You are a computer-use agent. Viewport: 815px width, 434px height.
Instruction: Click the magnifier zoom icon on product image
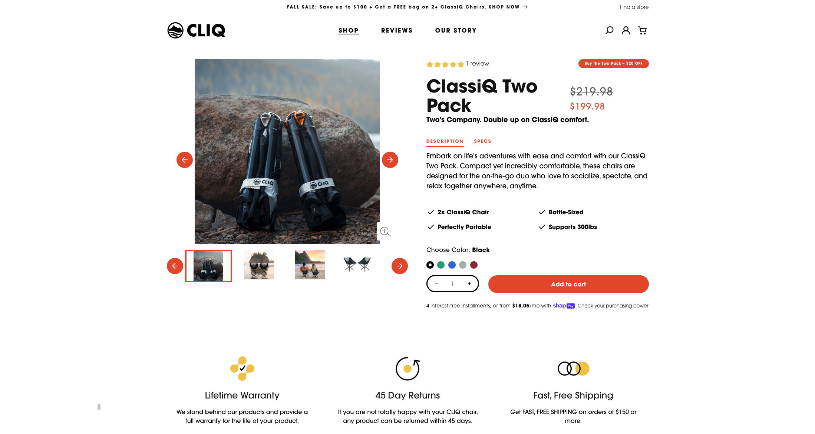point(385,232)
